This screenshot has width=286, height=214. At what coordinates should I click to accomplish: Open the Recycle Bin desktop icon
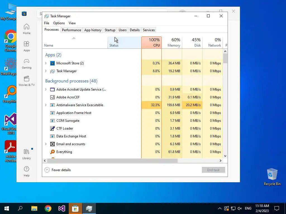coord(272,177)
